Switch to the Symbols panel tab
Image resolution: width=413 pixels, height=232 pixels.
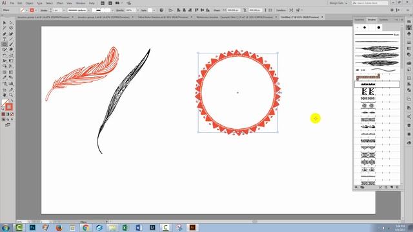(x=384, y=20)
